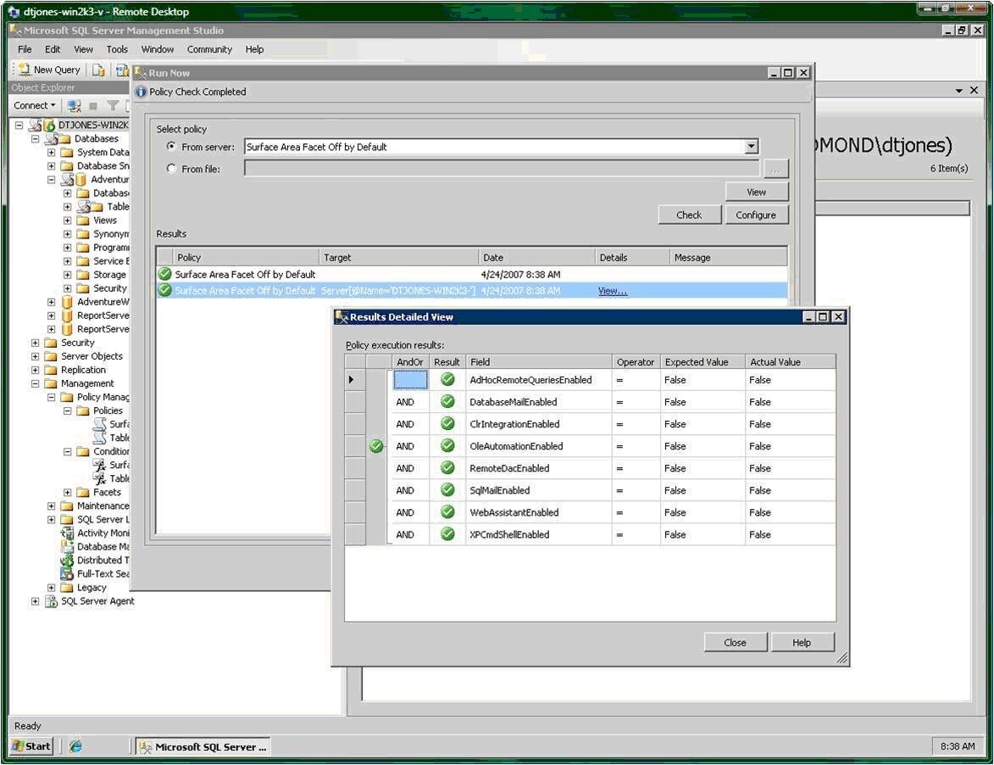Click the View link in the Details column
994x765 pixels.
point(612,291)
